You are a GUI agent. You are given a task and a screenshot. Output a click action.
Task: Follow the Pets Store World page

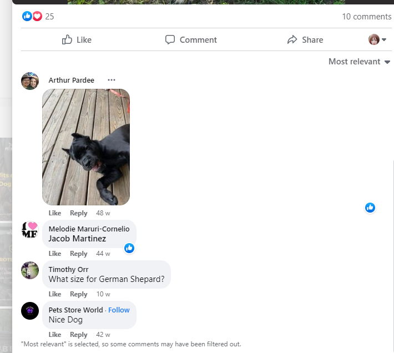119,310
